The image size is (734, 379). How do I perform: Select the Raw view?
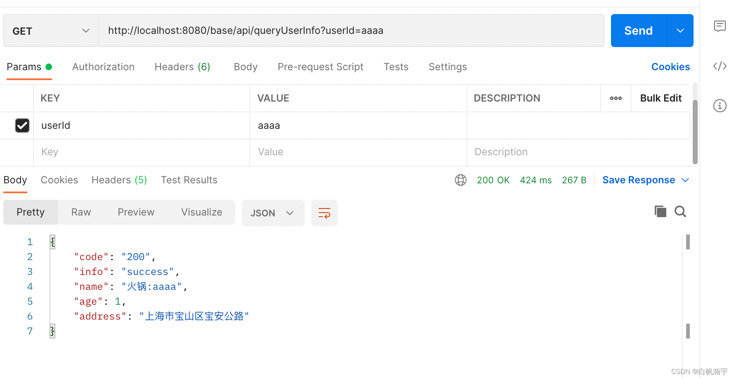pyautogui.click(x=81, y=212)
